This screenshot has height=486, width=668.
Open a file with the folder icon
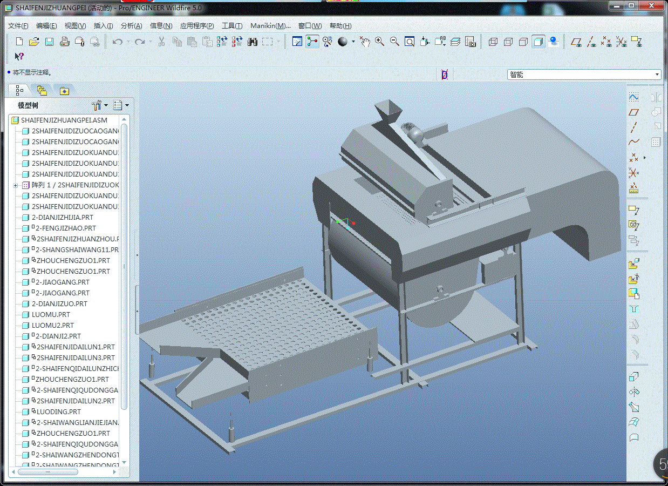pos(34,42)
